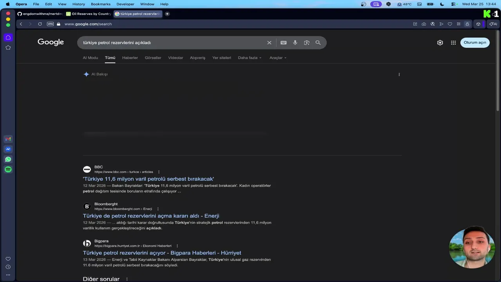
Task: Open Bloomberght result three-dot menu
Action: 158,209
